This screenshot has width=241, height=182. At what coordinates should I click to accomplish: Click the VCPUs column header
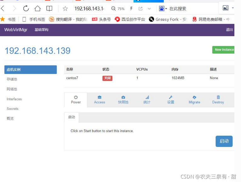click(x=142, y=69)
